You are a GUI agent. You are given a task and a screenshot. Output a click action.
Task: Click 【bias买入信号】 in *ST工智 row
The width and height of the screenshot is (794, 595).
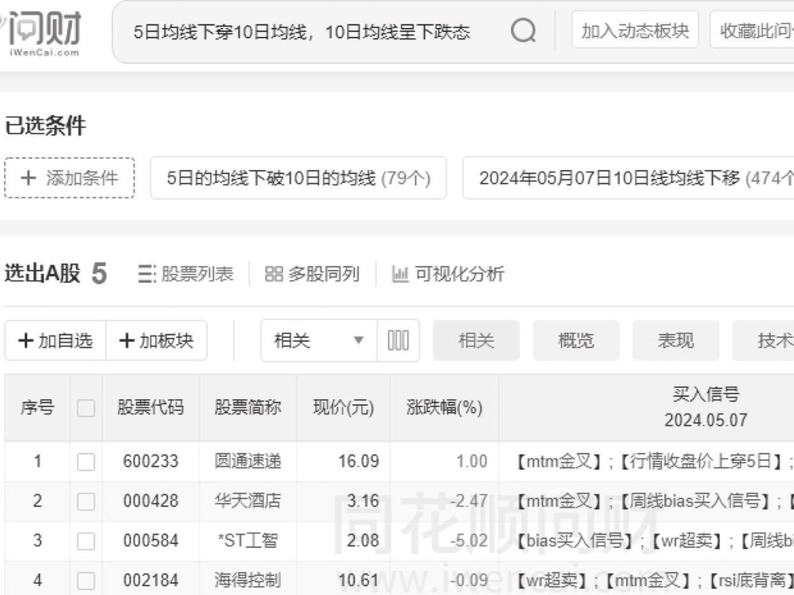[x=574, y=541]
